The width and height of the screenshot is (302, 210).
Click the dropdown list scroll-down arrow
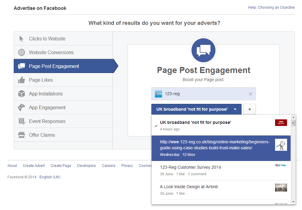[293, 202]
